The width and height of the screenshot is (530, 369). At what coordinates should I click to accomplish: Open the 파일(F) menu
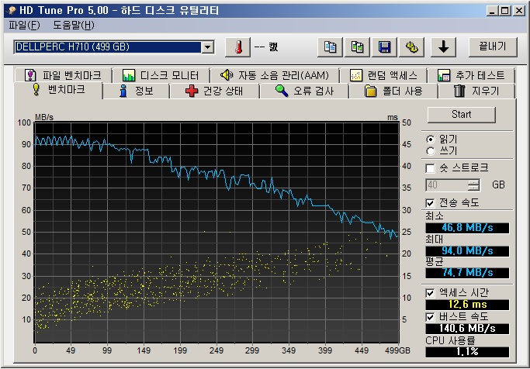point(24,26)
